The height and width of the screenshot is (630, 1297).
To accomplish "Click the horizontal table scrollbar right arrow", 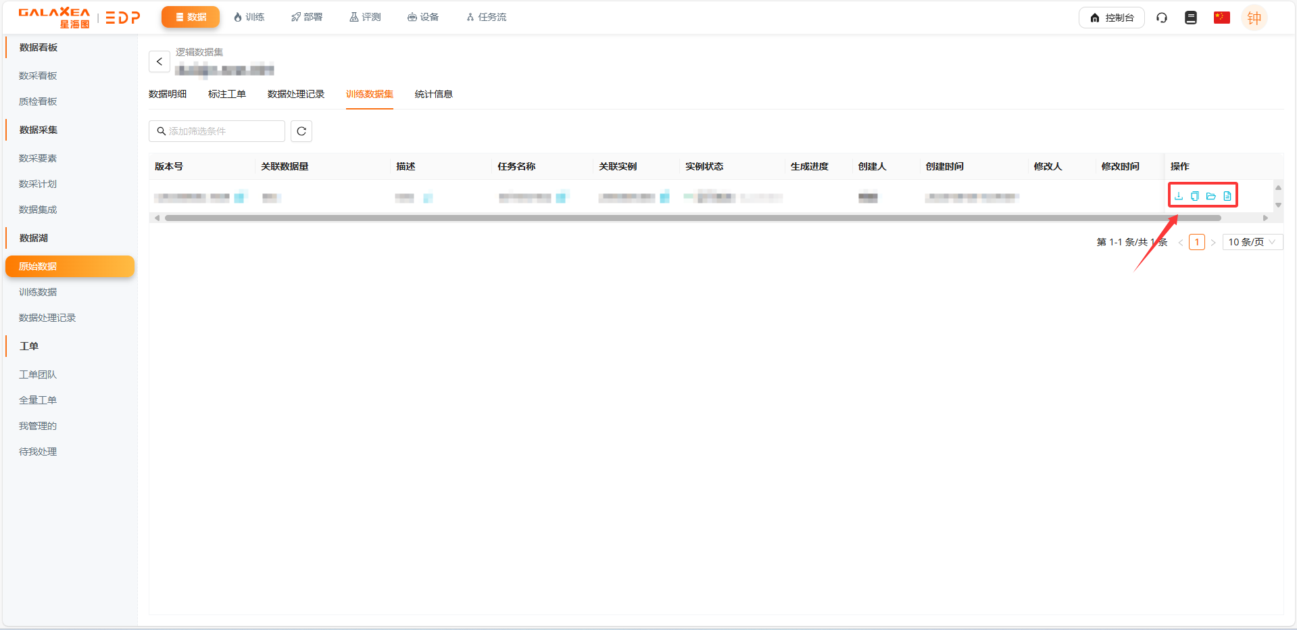I will 1265,218.
